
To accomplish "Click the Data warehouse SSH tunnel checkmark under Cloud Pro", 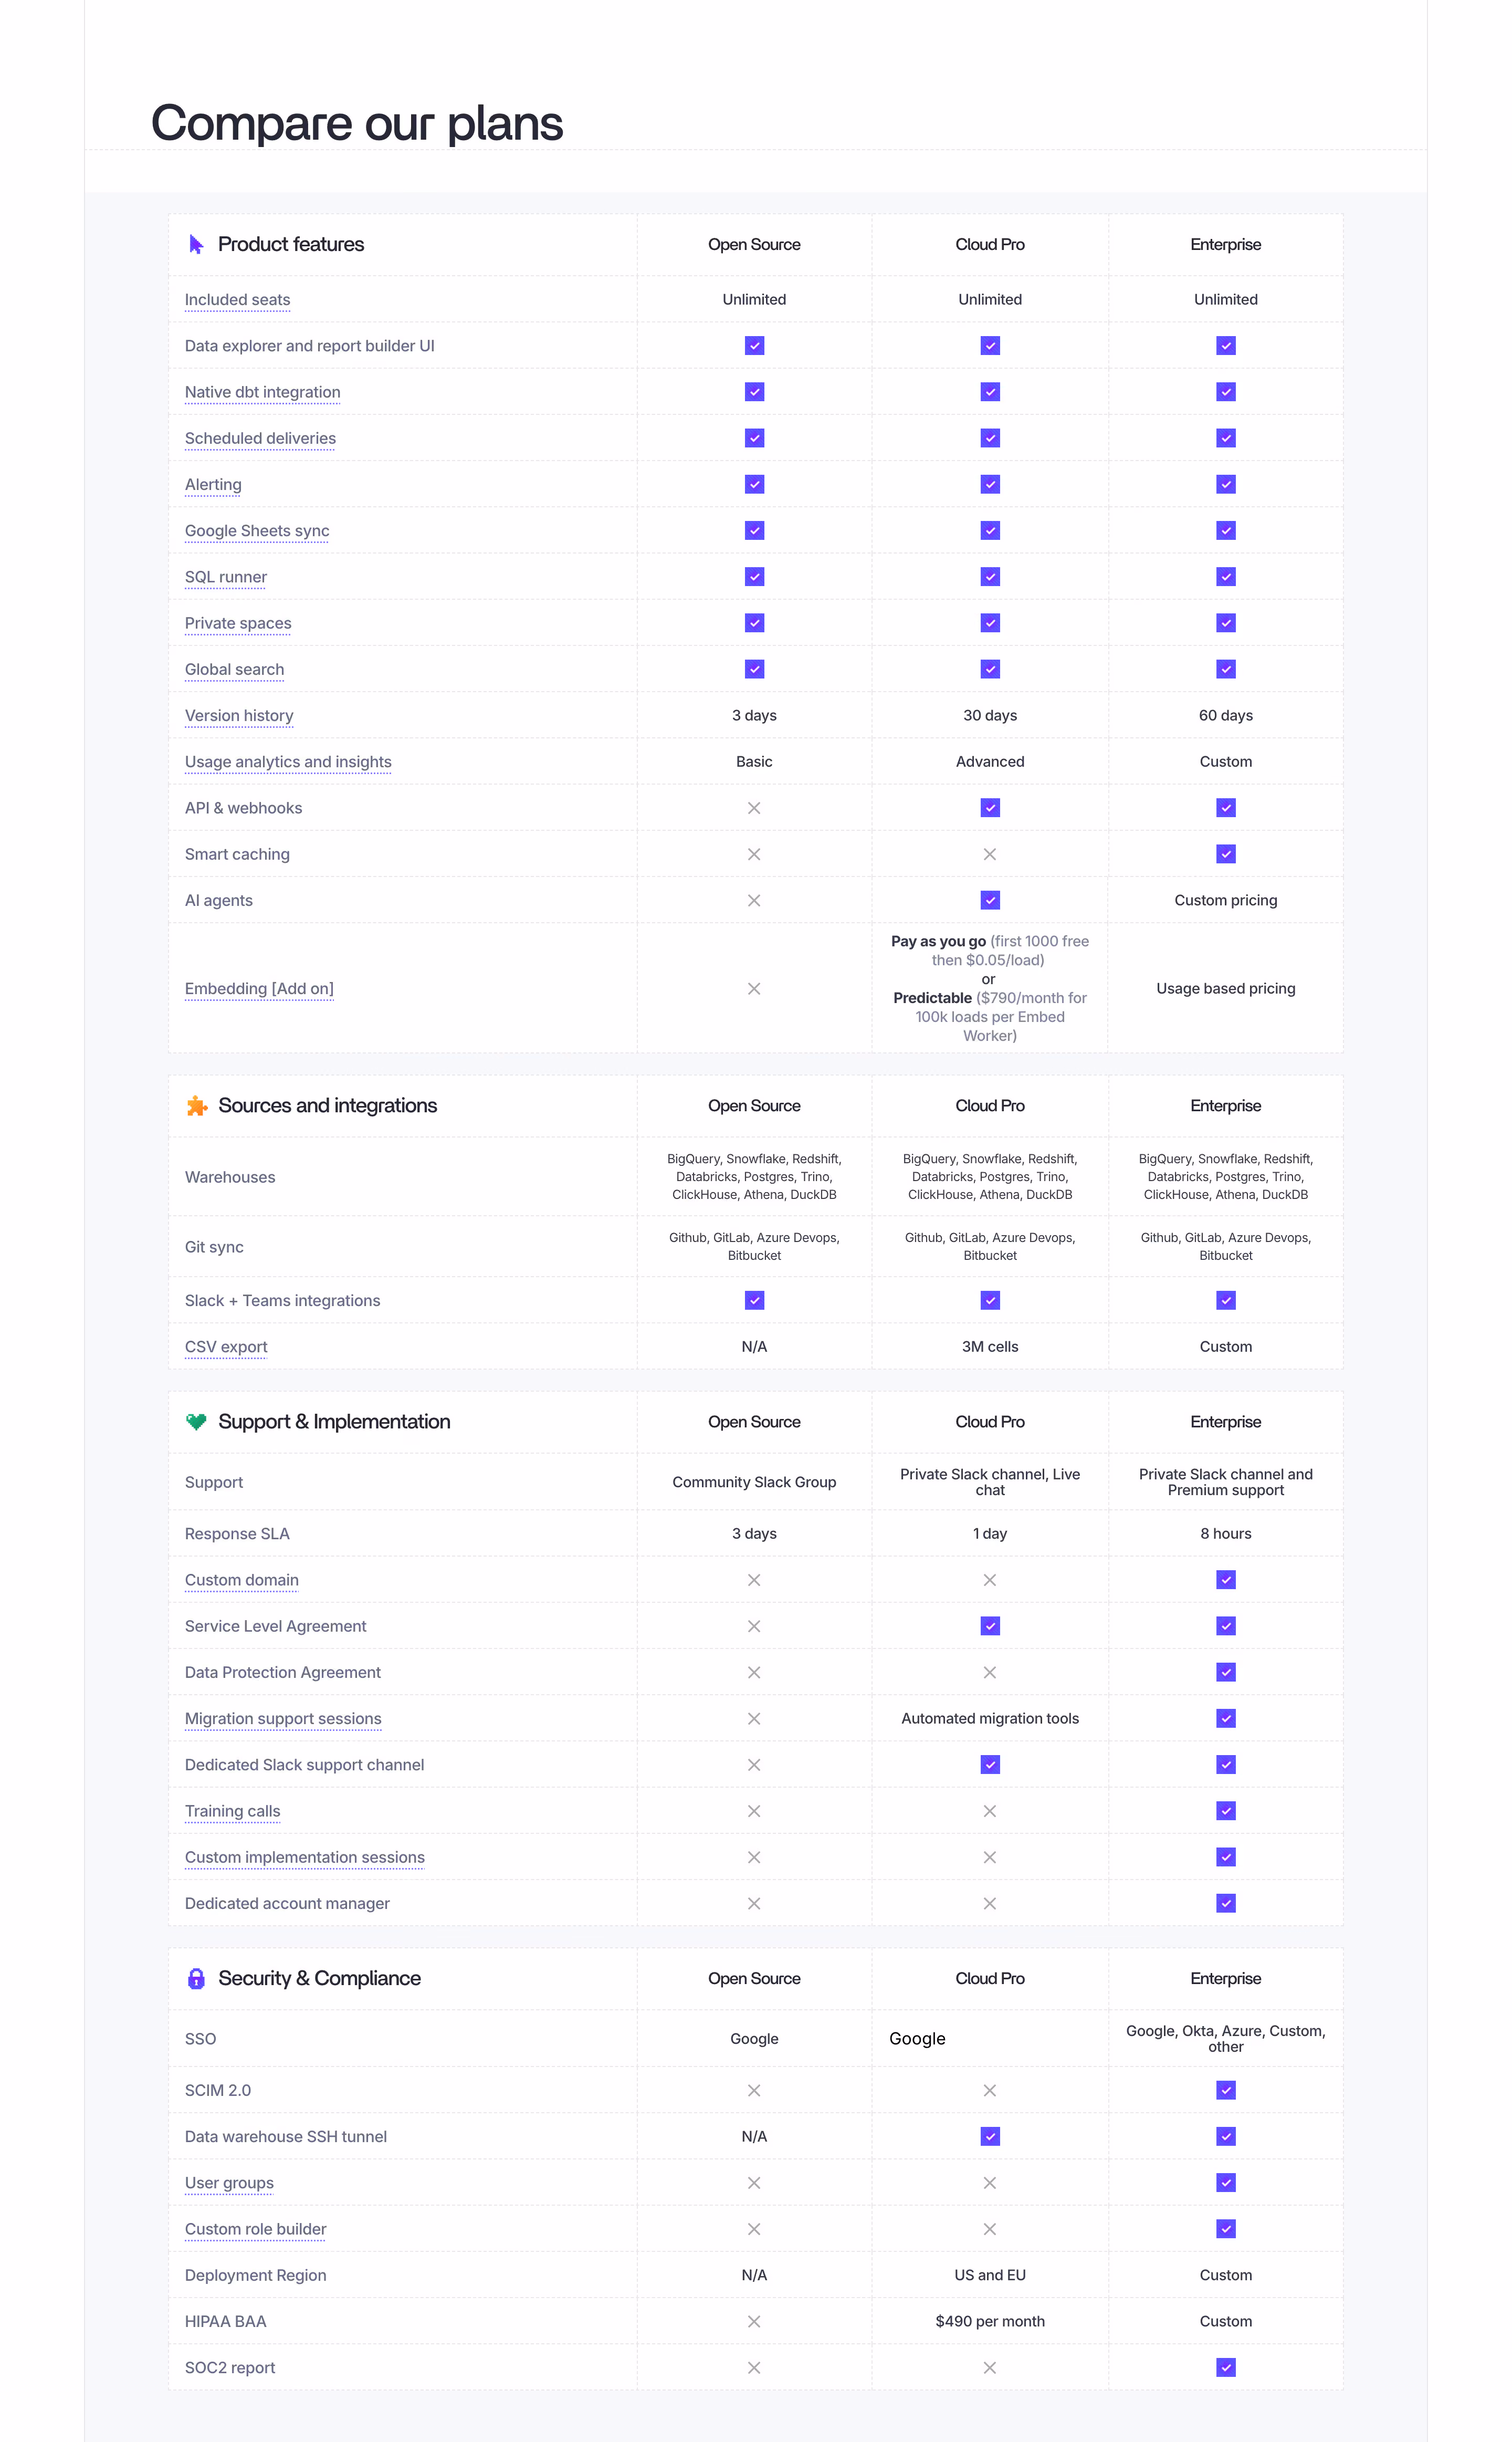I will tap(990, 2136).
